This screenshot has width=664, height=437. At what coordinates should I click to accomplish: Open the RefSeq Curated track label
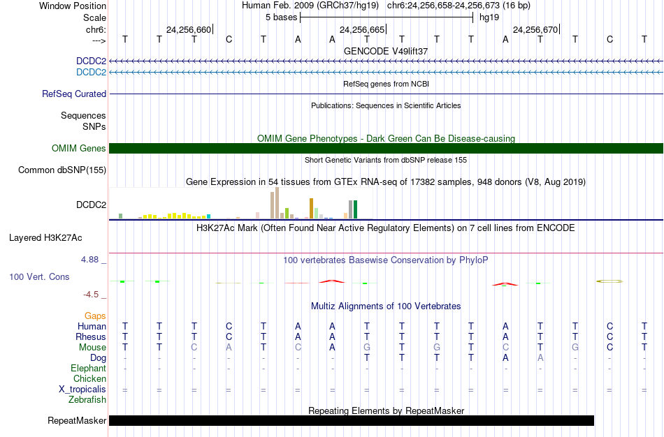tap(74, 94)
